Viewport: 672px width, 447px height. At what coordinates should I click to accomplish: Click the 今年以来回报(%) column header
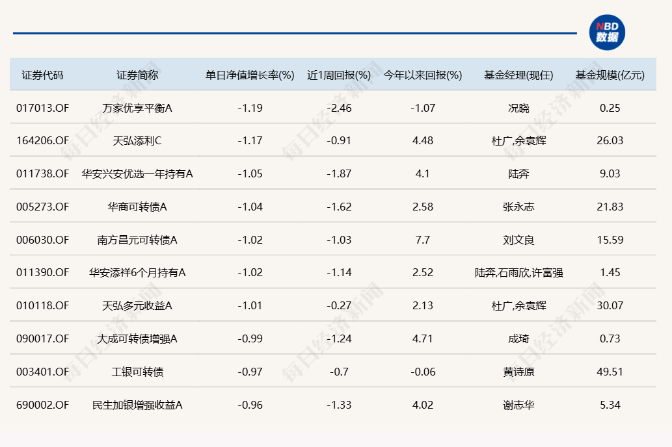[423, 75]
